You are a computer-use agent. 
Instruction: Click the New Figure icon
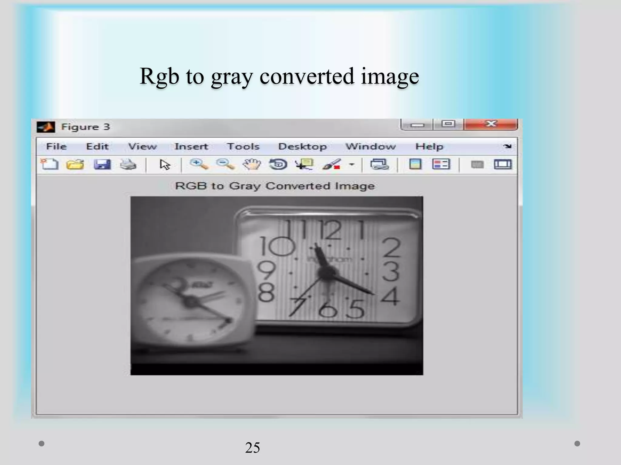pyautogui.click(x=49, y=164)
